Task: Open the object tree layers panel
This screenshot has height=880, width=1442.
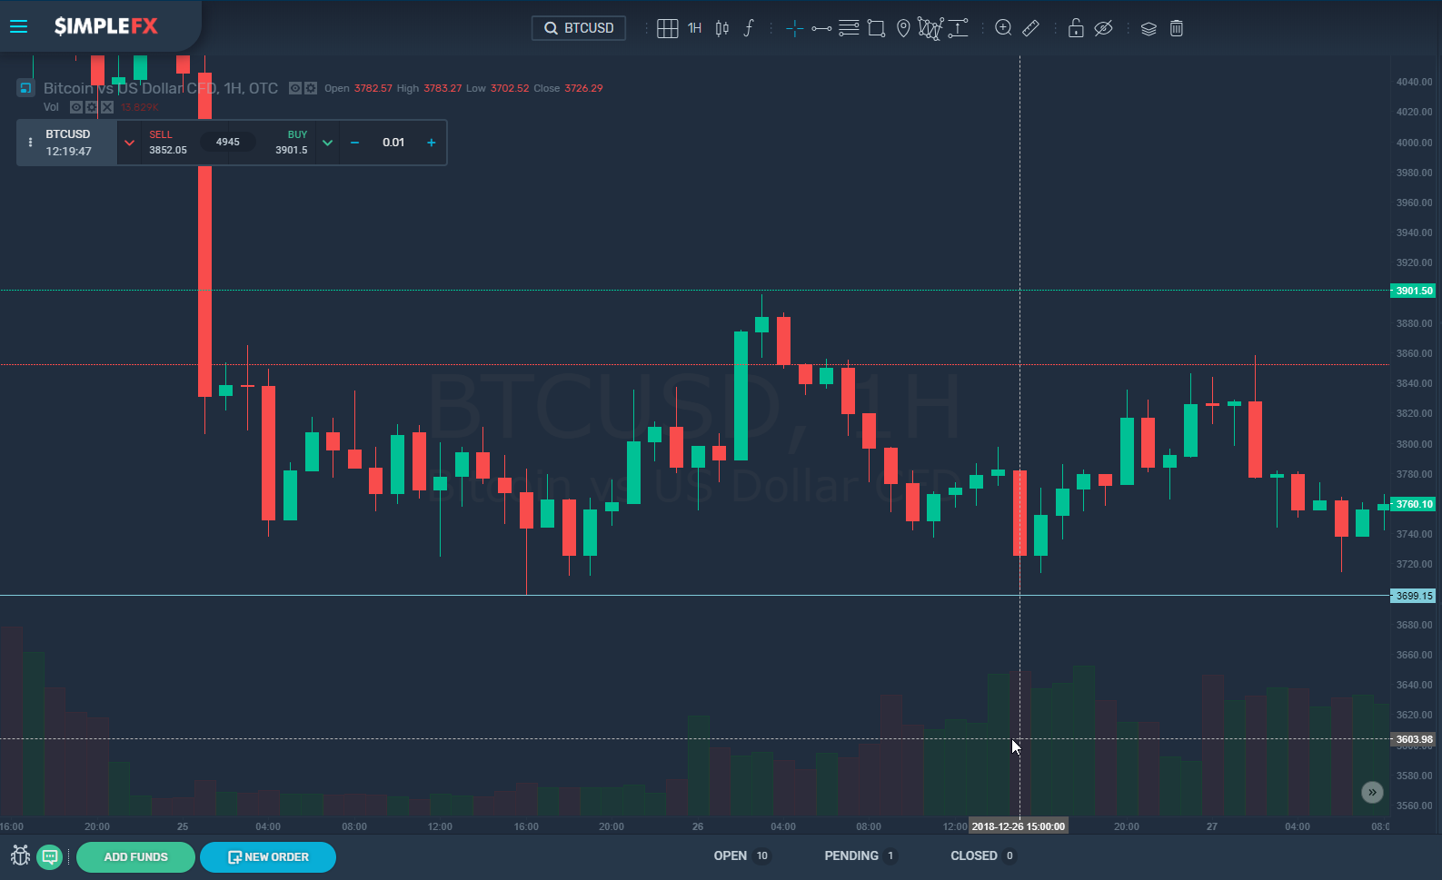Action: [1149, 28]
